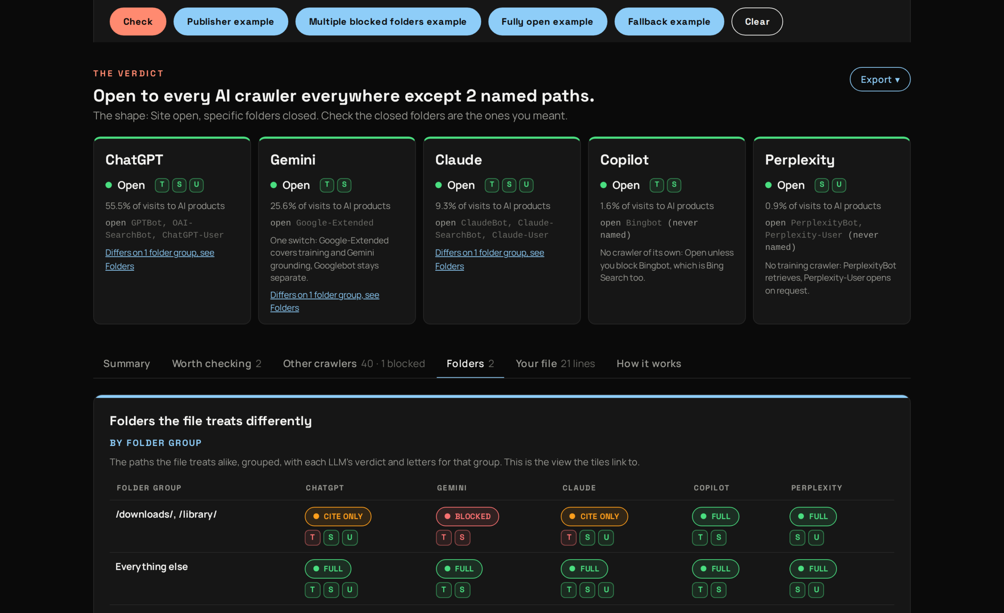Select red T badge under Gemini in /downloads/ row

444,537
